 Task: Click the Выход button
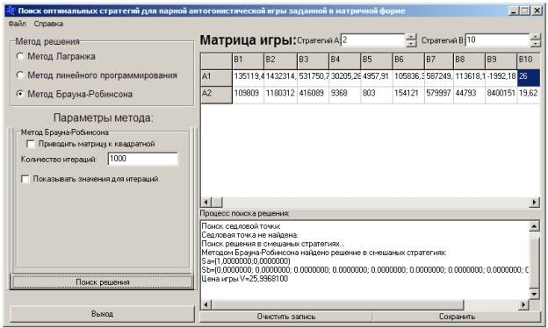(103, 314)
